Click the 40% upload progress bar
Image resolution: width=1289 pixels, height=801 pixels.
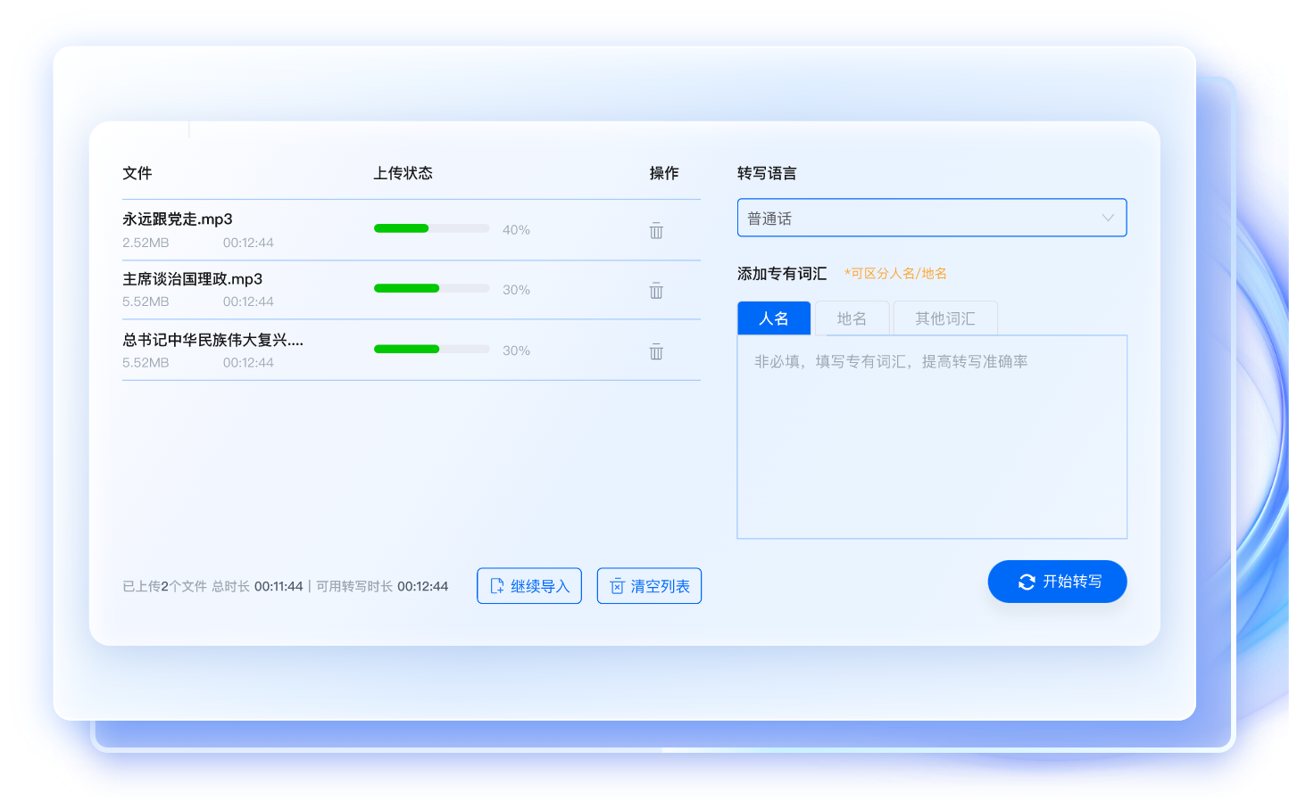tap(432, 228)
